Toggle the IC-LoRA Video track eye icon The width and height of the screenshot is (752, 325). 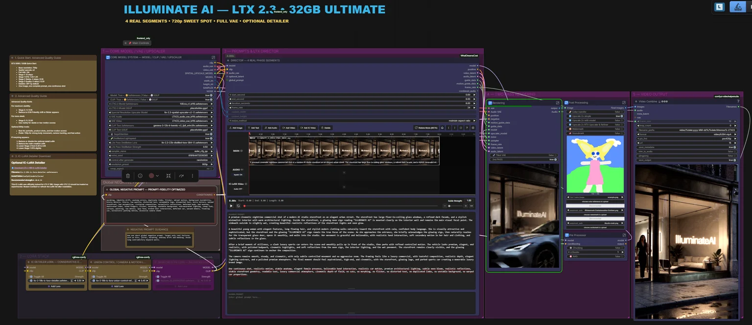pos(246,184)
